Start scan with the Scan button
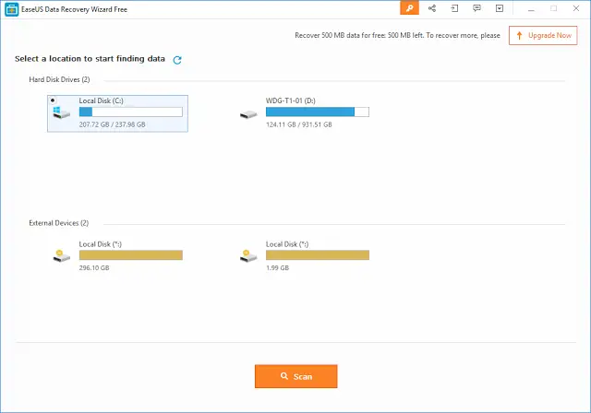The width and height of the screenshot is (591, 413). (295, 376)
